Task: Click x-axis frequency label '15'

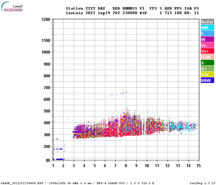Action: (199, 166)
